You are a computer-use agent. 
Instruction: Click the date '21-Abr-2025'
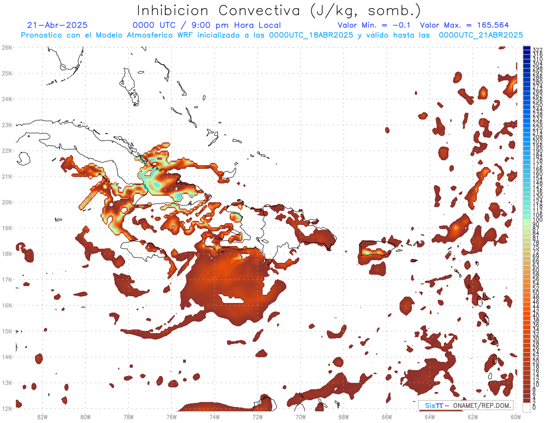click(58, 25)
